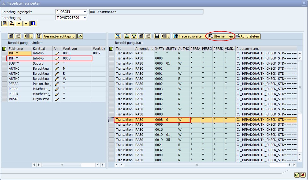The height and width of the screenshot is (180, 308).
Task: Click the HR: Stammdaten description field
Action: (146, 12)
